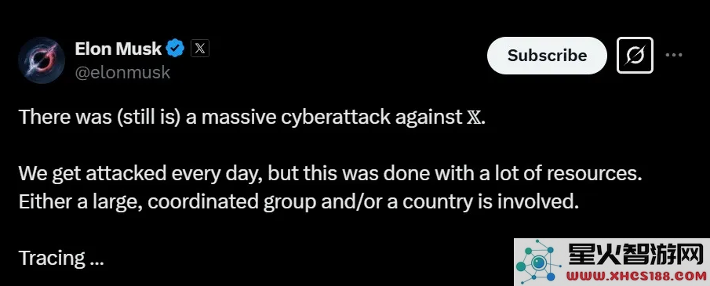Open the three-dot more options menu
Viewport: 710px width, 286px height.
[674, 55]
